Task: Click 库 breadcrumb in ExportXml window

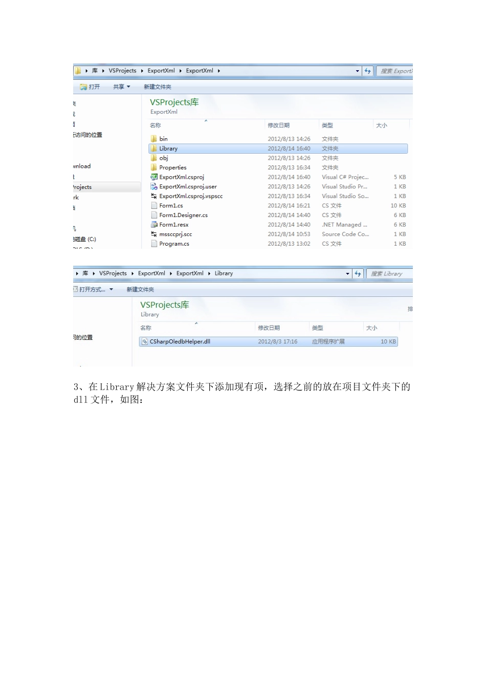Action: click(95, 71)
